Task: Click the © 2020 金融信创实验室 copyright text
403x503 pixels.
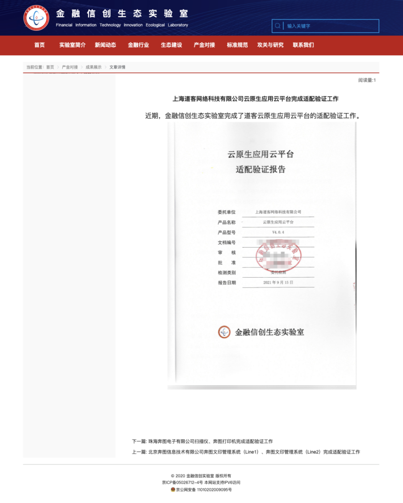Action: click(201, 476)
